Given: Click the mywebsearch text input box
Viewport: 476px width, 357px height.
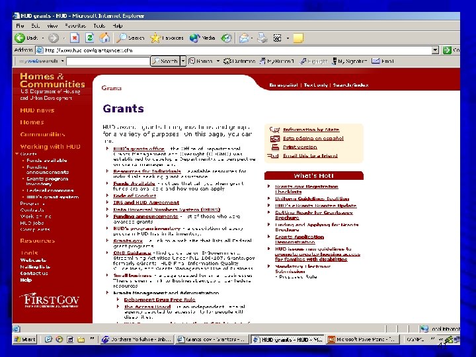Looking at the screenshot, I should 108,61.
